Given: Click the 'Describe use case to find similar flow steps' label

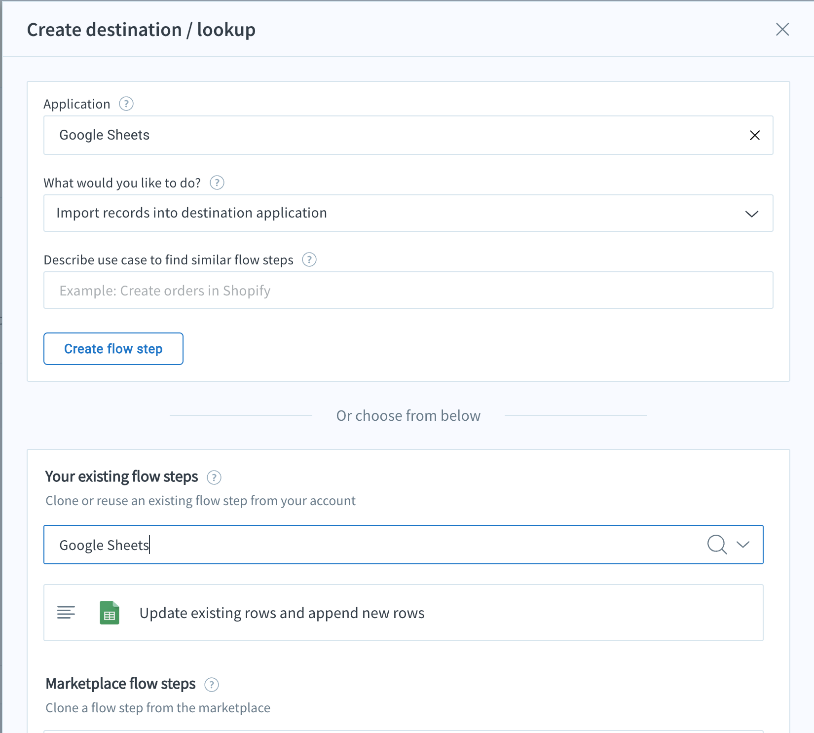Looking at the screenshot, I should 169,260.
